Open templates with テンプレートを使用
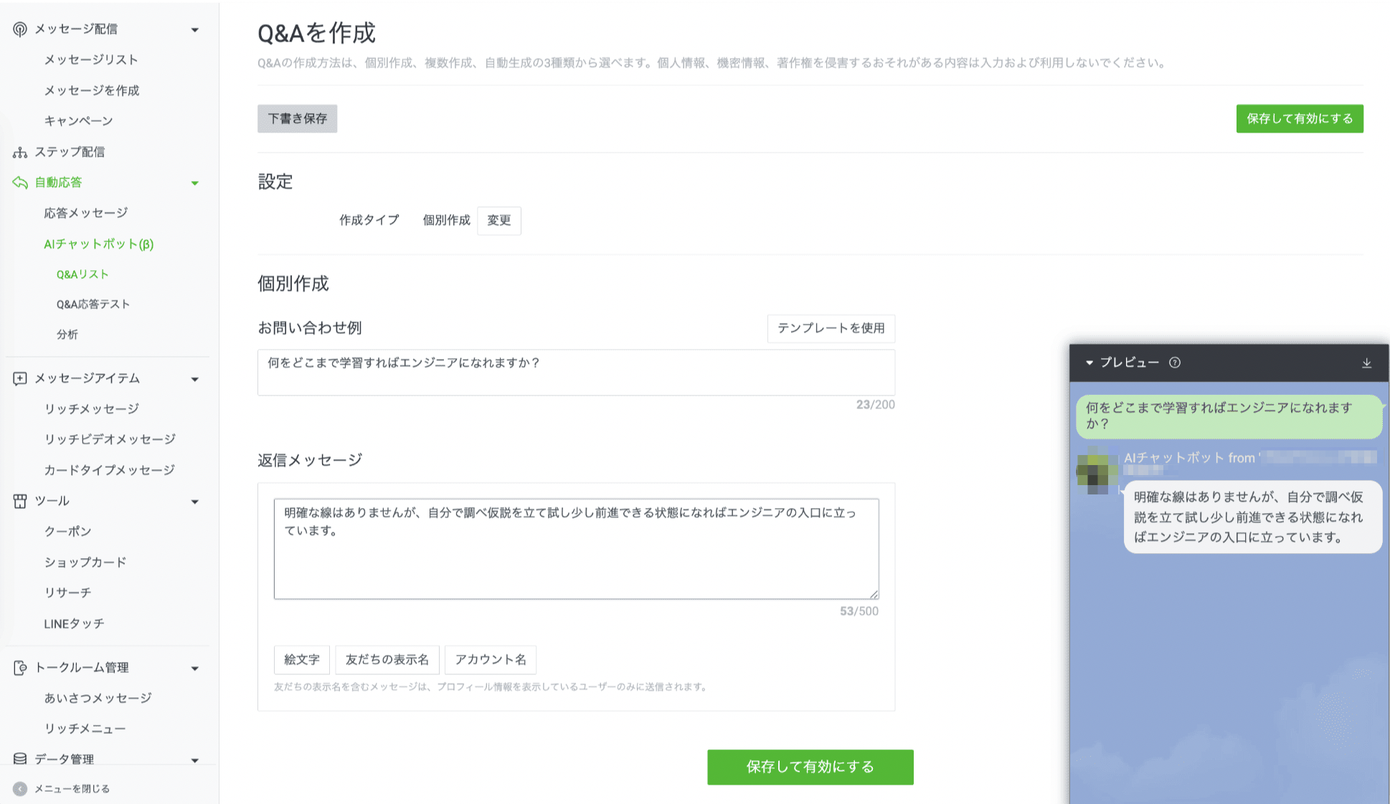 tap(831, 329)
